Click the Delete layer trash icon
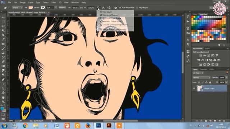The width and height of the screenshot is (230, 129). [x=224, y=121]
